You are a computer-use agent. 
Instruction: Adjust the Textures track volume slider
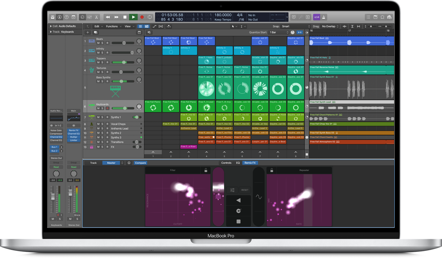(123, 72)
